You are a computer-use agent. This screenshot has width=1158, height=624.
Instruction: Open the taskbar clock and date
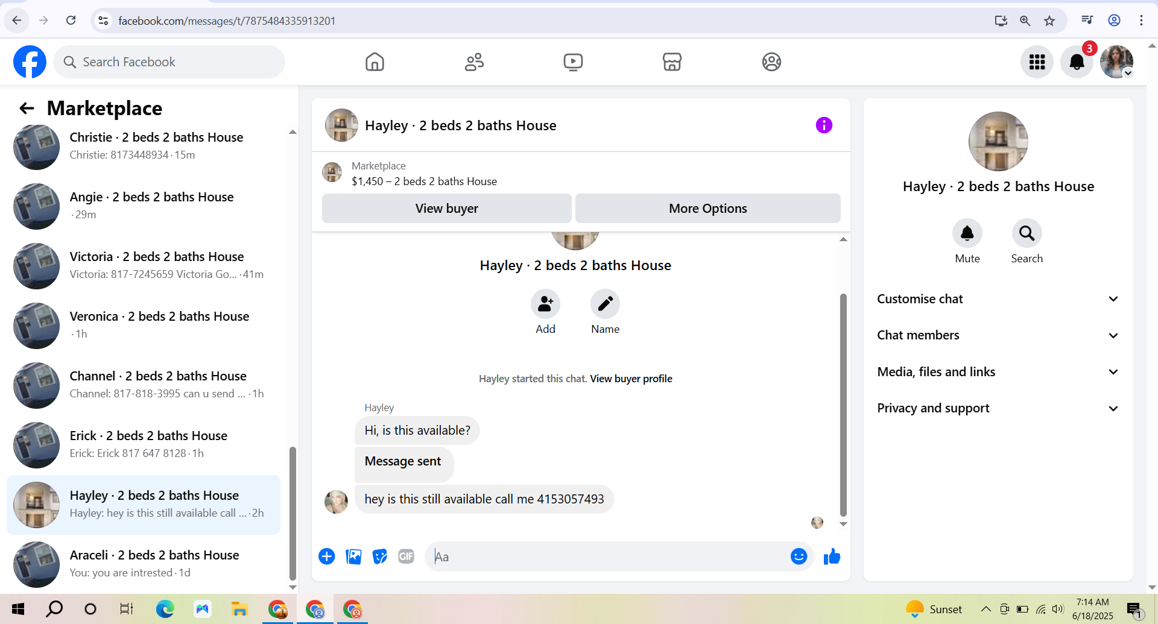click(x=1092, y=609)
